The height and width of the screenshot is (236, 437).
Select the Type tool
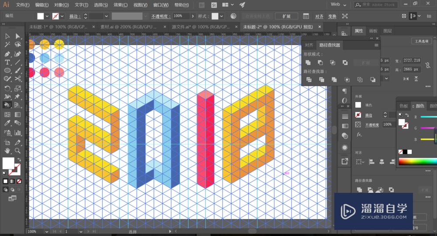tap(7, 62)
